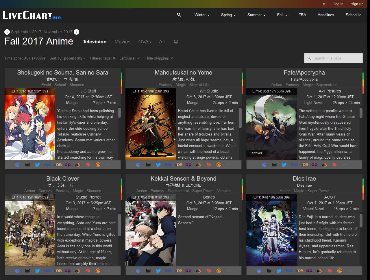Mark Black Clover with green status bar
The width and height of the screenshot is (370, 280).
(x=121, y=182)
